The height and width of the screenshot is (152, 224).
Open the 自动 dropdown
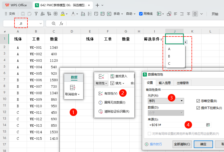[131, 14]
